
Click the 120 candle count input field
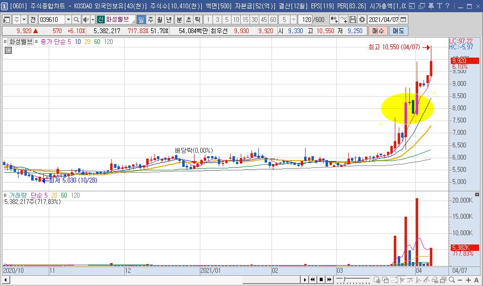pyautogui.click(x=305, y=20)
